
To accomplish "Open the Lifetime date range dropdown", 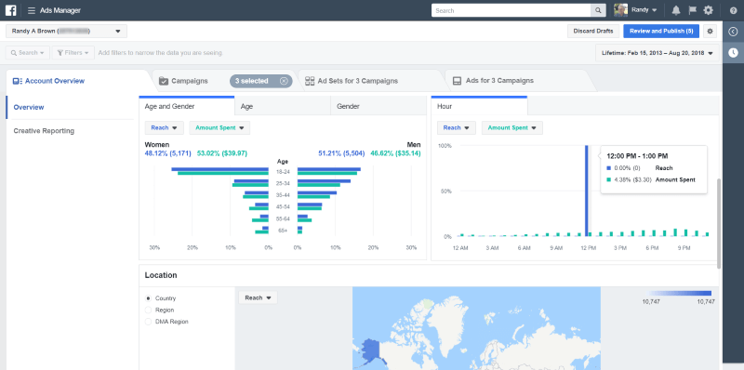I will point(658,53).
